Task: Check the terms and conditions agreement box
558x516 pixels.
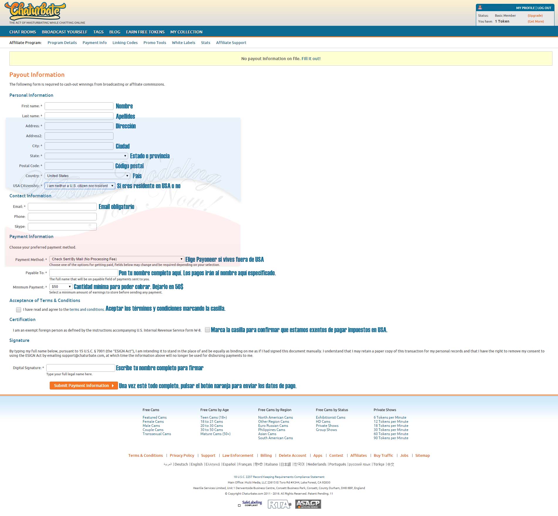Action: pyautogui.click(x=18, y=310)
